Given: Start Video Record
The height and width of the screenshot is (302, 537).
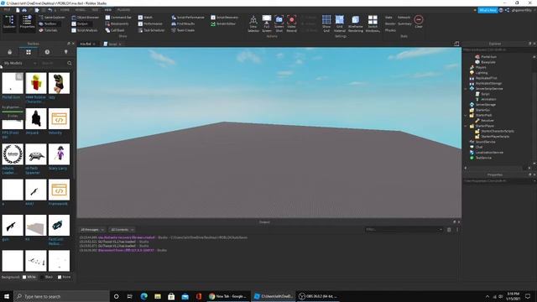Looking at the screenshot, I should [291, 23].
